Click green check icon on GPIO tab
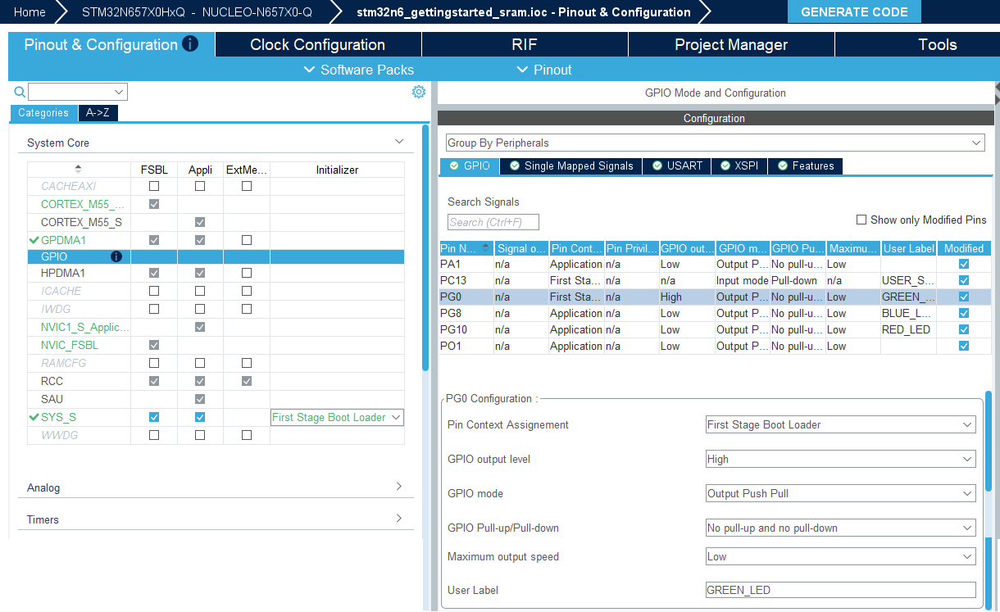 click(454, 165)
